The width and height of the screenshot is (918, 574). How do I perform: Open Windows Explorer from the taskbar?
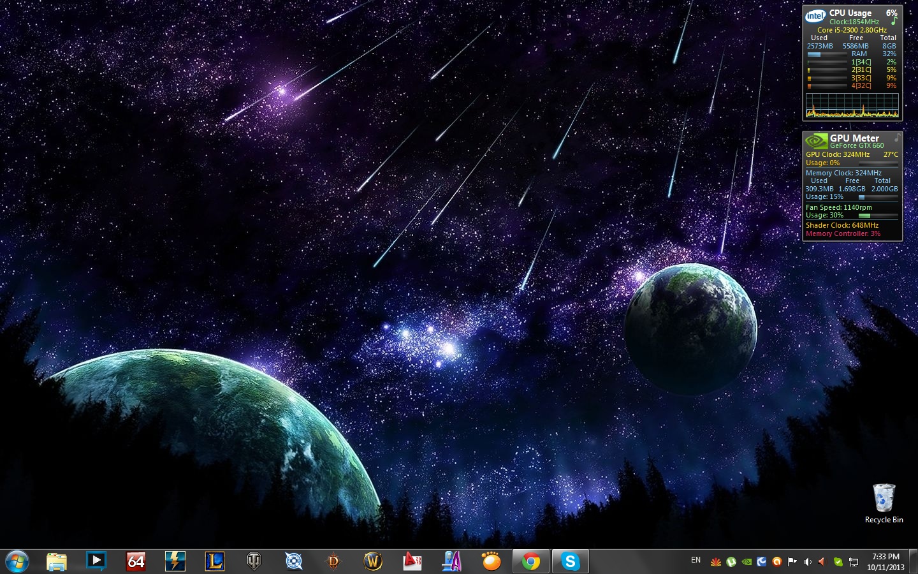57,562
